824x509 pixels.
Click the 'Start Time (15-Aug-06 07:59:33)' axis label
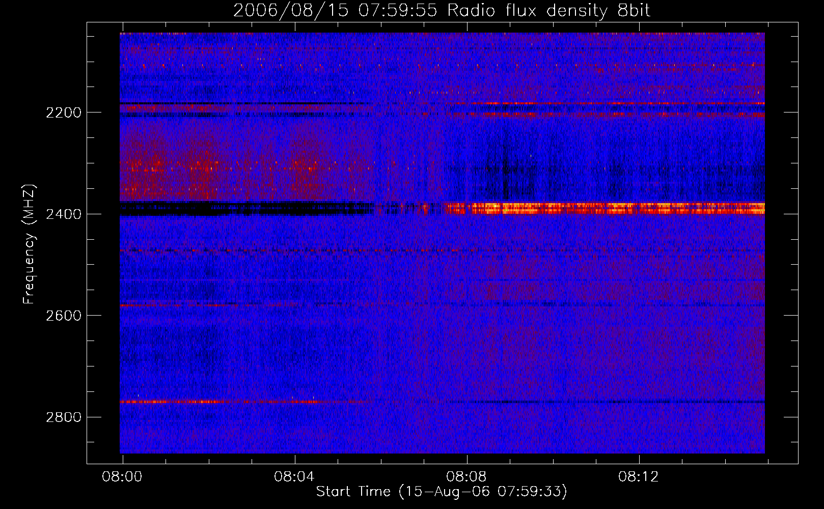442,492
